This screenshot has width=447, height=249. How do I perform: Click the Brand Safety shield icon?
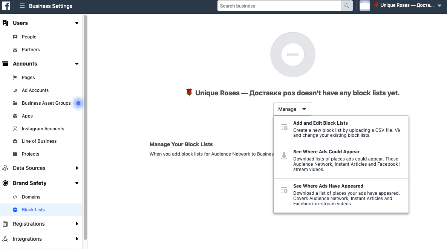(x=5, y=183)
